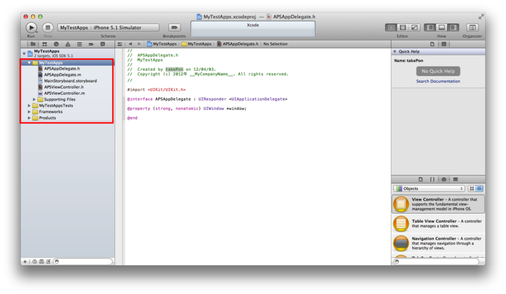The image size is (506, 294).
Task: Filter navigator by recent files
Action: tap(35, 262)
